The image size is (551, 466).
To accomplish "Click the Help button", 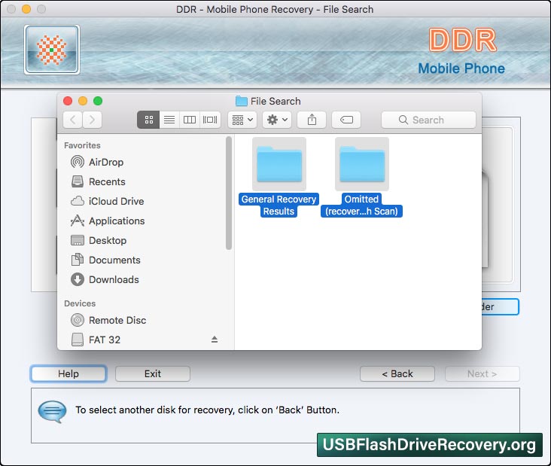I will 68,373.
